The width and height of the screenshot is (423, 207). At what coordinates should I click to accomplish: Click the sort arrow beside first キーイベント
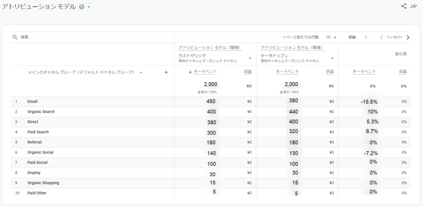[190, 72]
